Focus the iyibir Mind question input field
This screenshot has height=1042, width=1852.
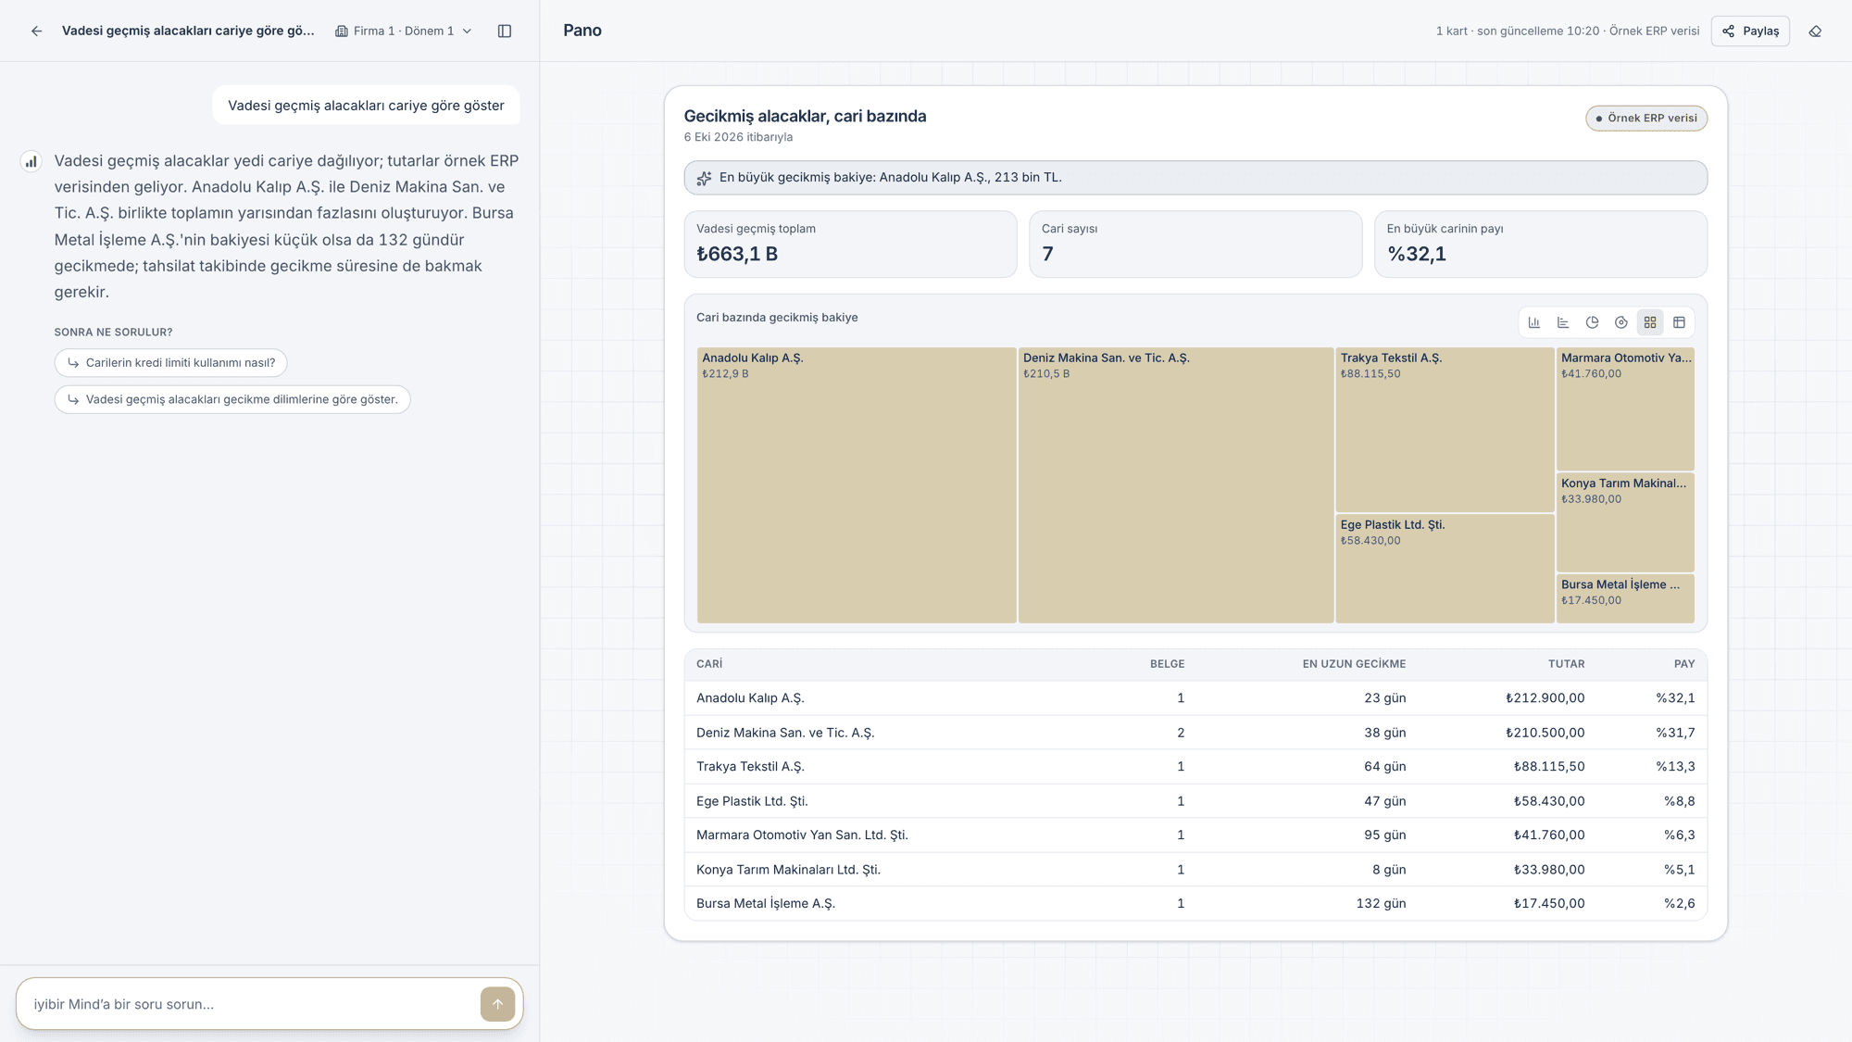coord(250,1004)
